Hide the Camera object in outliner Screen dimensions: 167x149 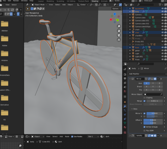pyautogui.click(x=162, y=15)
